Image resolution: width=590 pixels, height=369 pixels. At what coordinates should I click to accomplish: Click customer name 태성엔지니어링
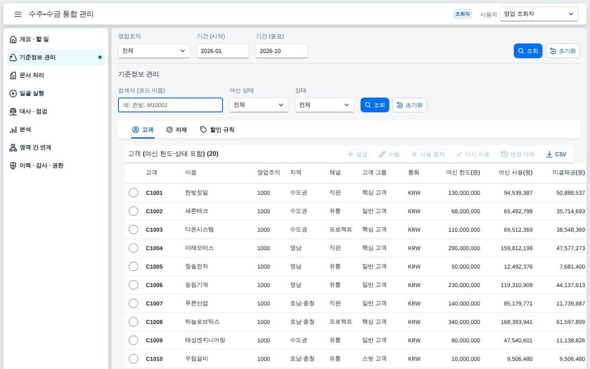tap(205, 340)
